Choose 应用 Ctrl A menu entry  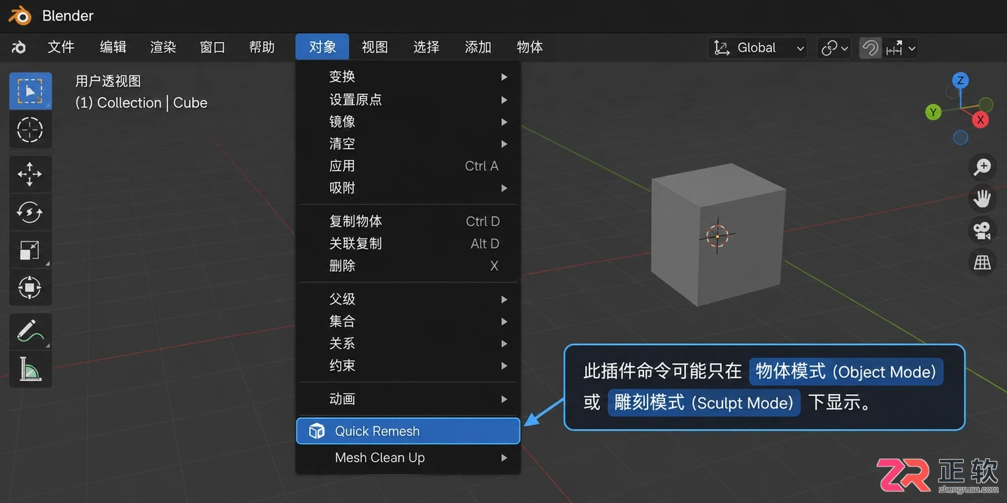tap(409, 166)
